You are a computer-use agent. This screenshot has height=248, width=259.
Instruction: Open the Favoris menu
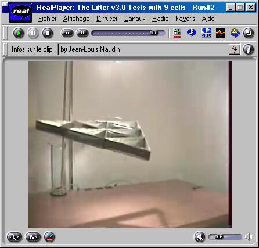click(185, 19)
